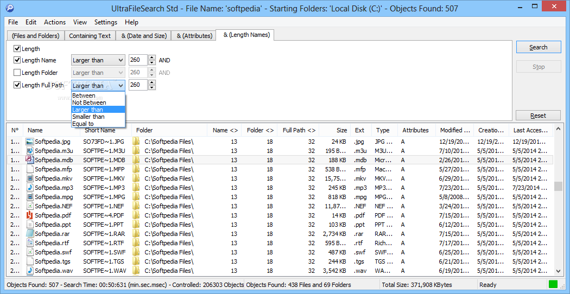Click the Length Full Path value field
Image resolution: width=570 pixels, height=294 pixels.
[x=138, y=85]
